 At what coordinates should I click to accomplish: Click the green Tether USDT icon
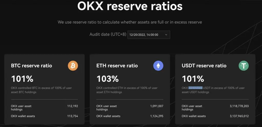pos(244,66)
